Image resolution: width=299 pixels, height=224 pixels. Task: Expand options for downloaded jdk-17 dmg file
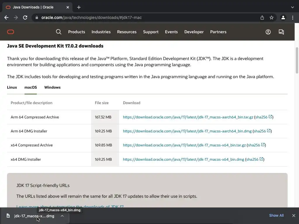pyautogui.click(x=62, y=216)
